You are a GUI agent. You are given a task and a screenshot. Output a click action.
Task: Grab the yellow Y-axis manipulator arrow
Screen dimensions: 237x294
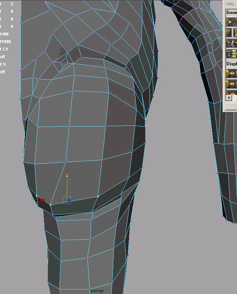[x=67, y=174]
